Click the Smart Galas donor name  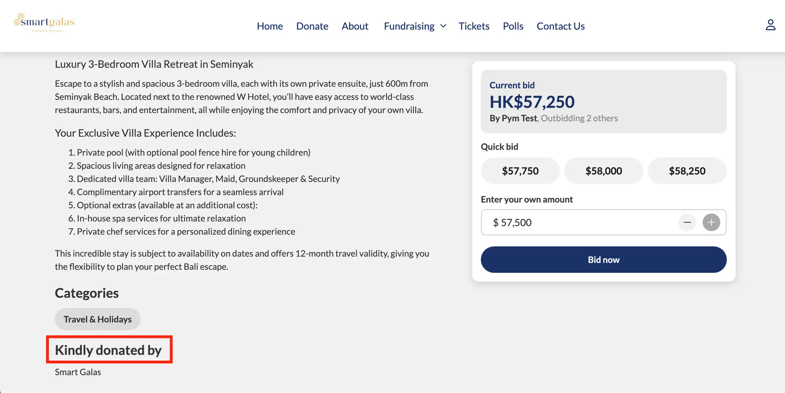click(78, 372)
